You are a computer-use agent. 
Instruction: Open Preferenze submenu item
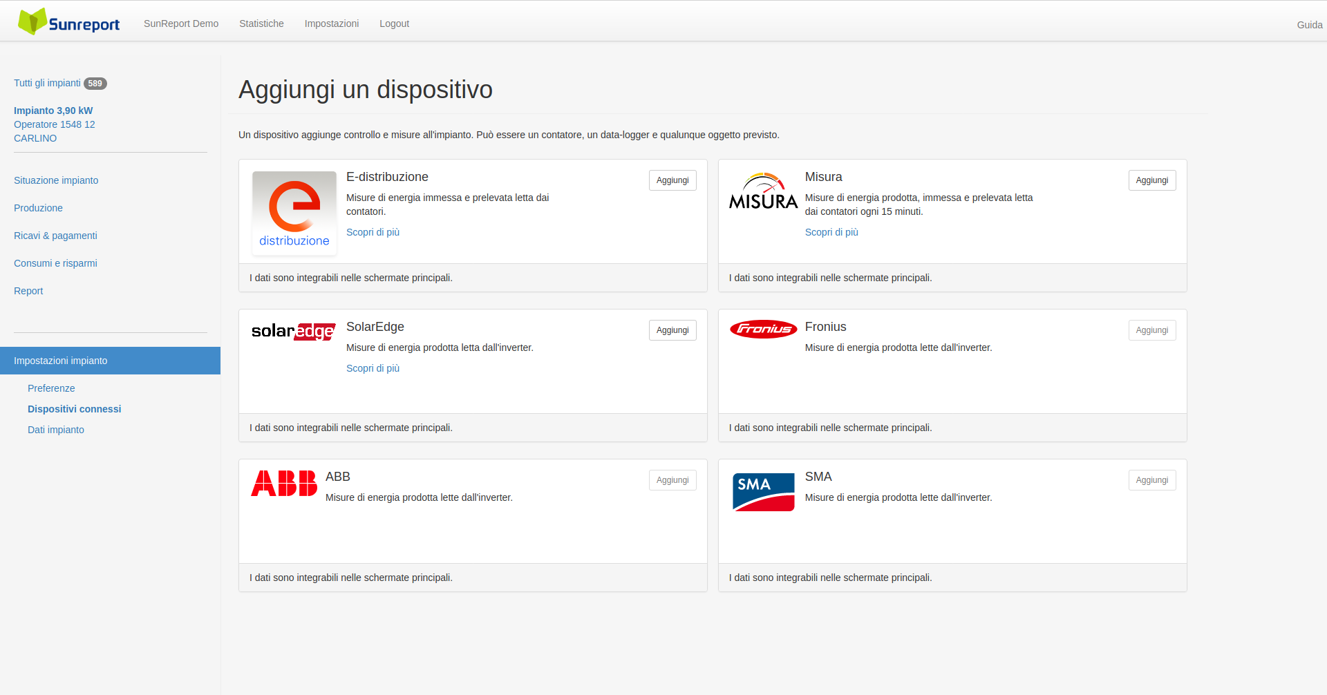pos(51,388)
